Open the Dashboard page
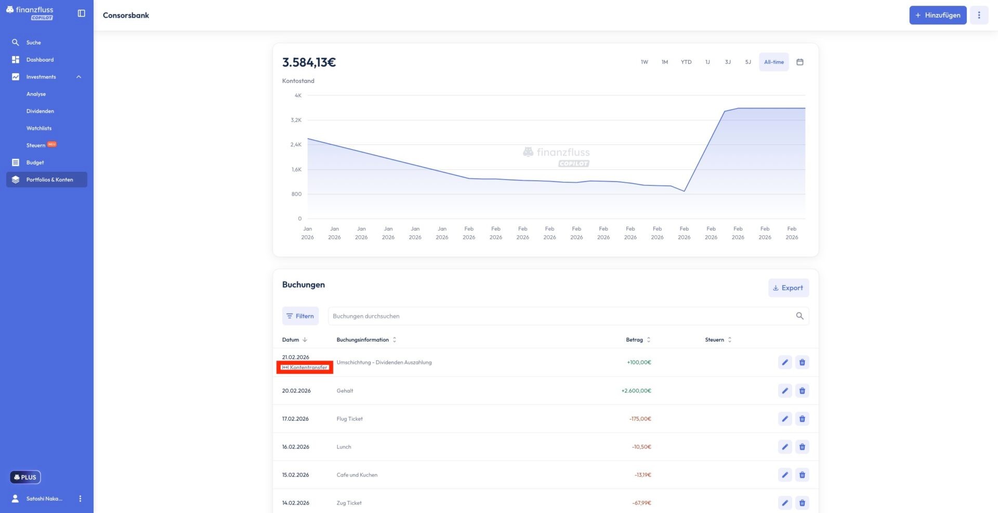Screen dimensions: 998x513 click(x=40, y=60)
